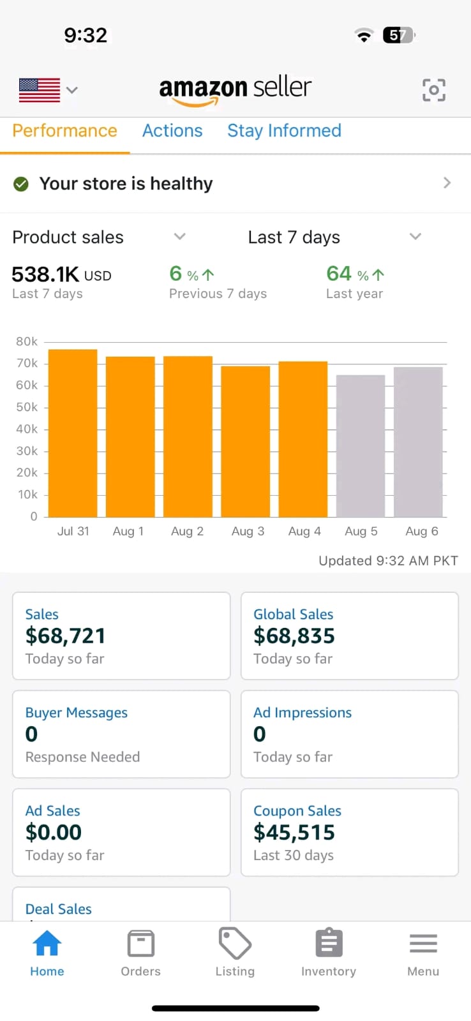View the Coupon Sales card
471x1021 pixels.
point(349,832)
